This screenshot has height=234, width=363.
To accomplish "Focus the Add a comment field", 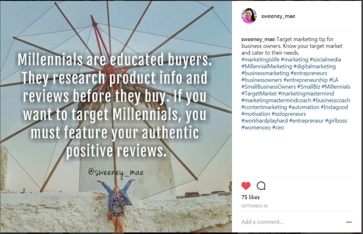I will pyautogui.click(x=292, y=222).
